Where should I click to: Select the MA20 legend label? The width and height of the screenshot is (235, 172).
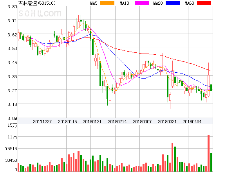click(x=158, y=3)
